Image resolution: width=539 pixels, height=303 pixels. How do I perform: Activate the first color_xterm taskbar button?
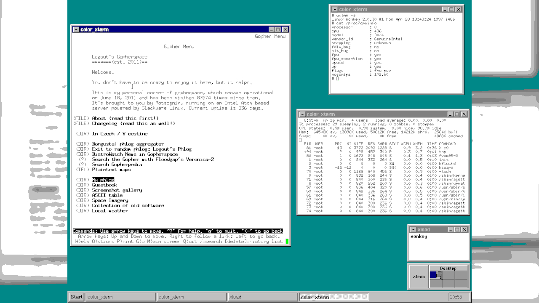(120, 297)
